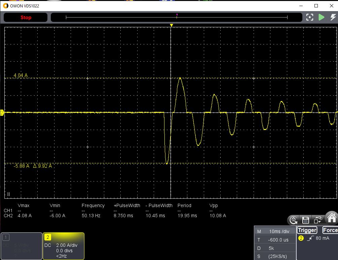The image size is (338, 260).
Task: Click the Vpp value 10.08 A
Action: pyautogui.click(x=218, y=216)
